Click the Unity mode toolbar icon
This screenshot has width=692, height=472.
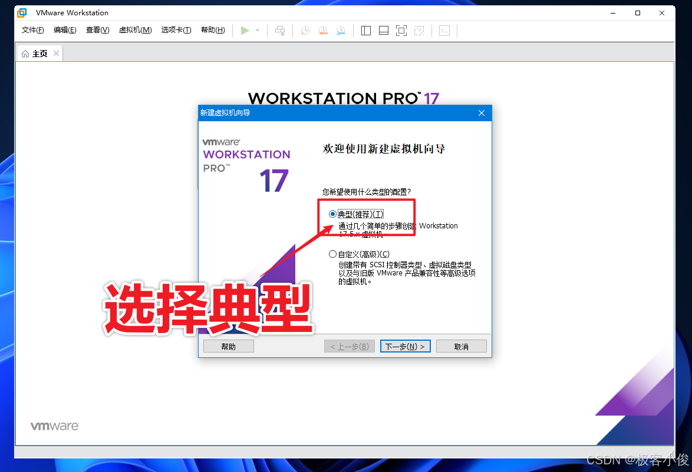coord(419,31)
